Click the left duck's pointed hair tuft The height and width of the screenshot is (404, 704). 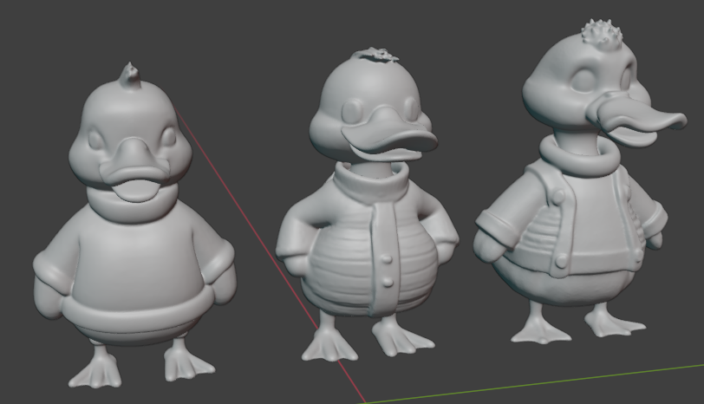[131, 74]
